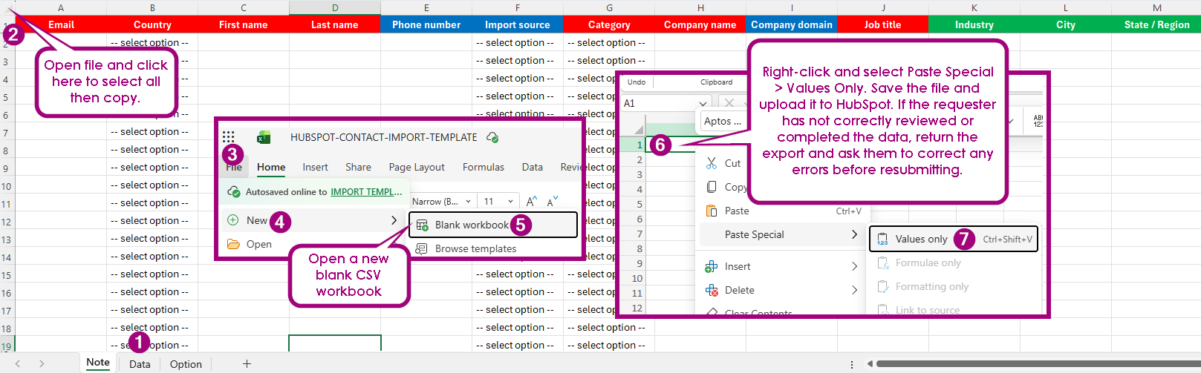Click the Excel logo icon in embedded screenshot
Screen dimensions: 1201x373
(263, 137)
